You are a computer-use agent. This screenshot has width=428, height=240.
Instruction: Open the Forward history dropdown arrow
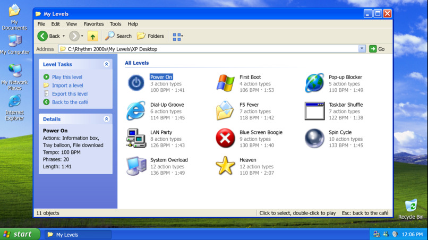[x=82, y=36]
